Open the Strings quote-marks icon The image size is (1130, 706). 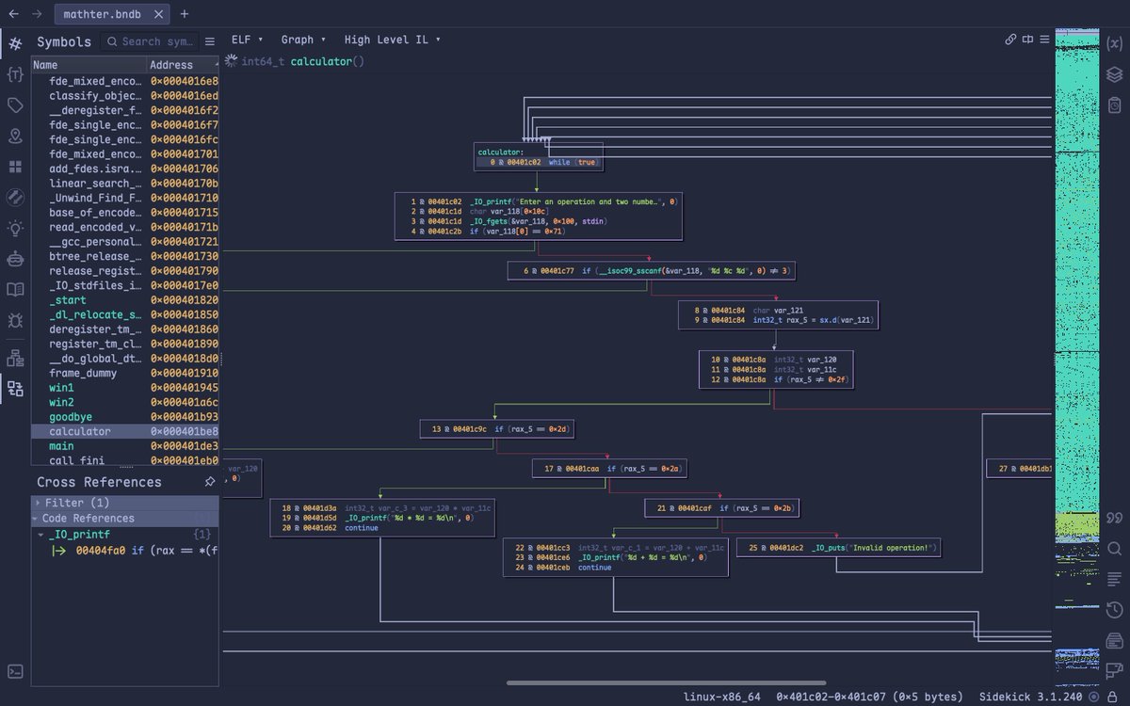tap(1114, 518)
